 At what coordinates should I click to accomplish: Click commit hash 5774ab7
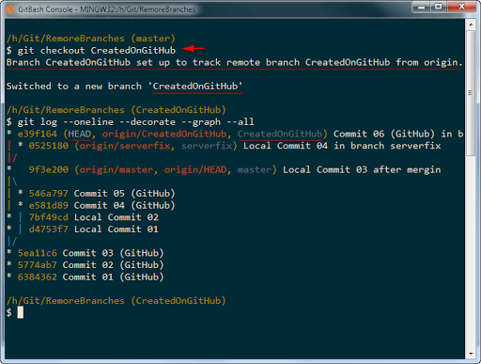point(38,265)
